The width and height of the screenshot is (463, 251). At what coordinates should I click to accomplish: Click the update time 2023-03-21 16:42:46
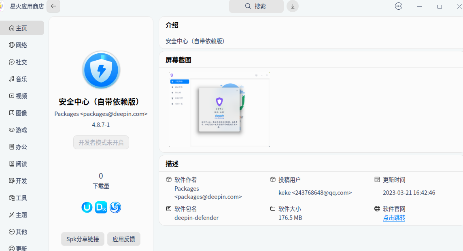click(x=409, y=193)
